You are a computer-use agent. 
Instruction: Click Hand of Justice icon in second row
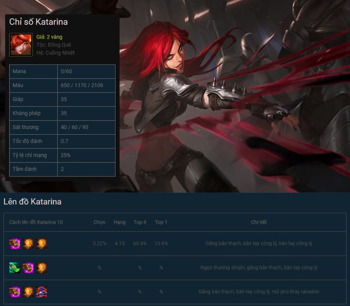pos(42,268)
